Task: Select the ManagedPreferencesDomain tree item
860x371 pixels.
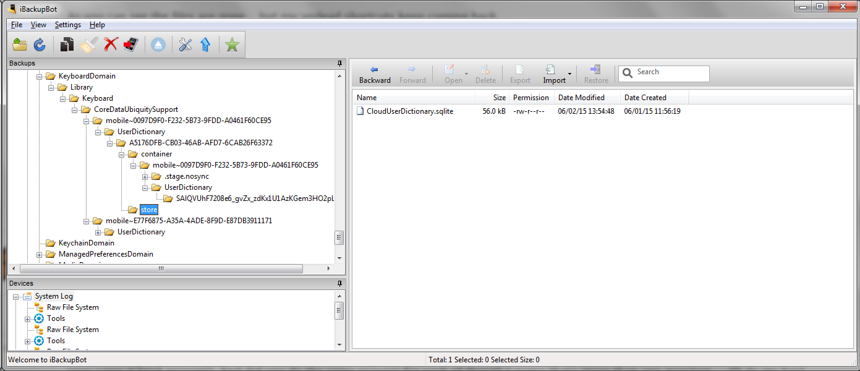Action: 106,254
